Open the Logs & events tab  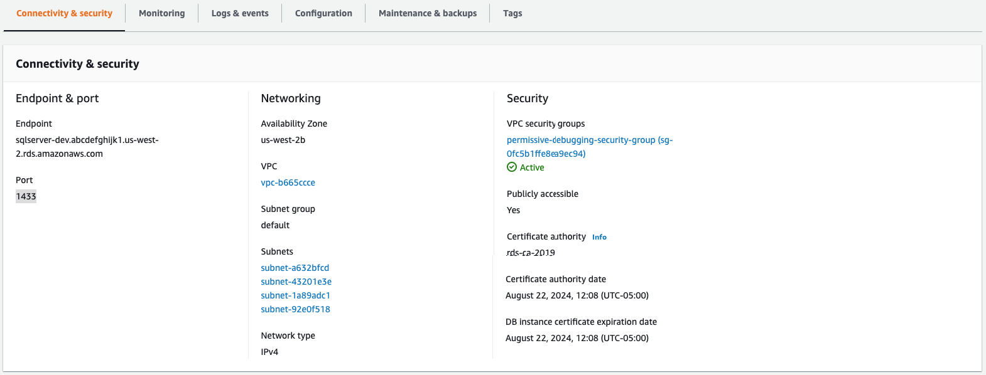tap(240, 13)
